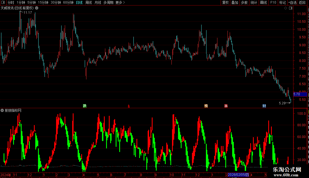
Task: Open the 复权 adjustment option
Action: (x=225, y=2)
